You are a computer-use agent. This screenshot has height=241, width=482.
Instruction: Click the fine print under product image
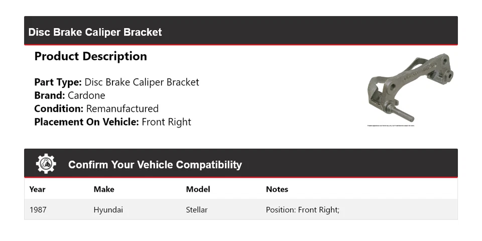tap(391, 126)
